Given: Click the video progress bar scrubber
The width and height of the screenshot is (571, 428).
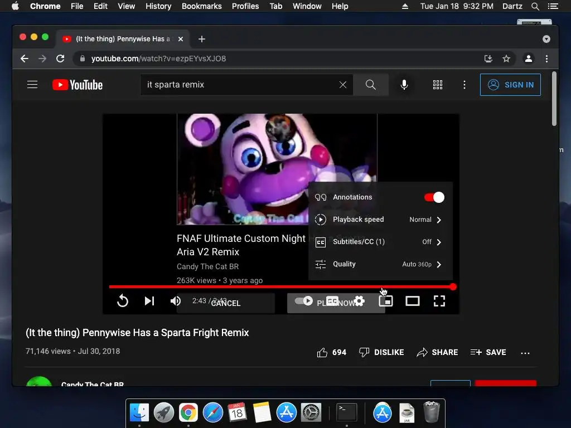Looking at the screenshot, I should click(453, 287).
